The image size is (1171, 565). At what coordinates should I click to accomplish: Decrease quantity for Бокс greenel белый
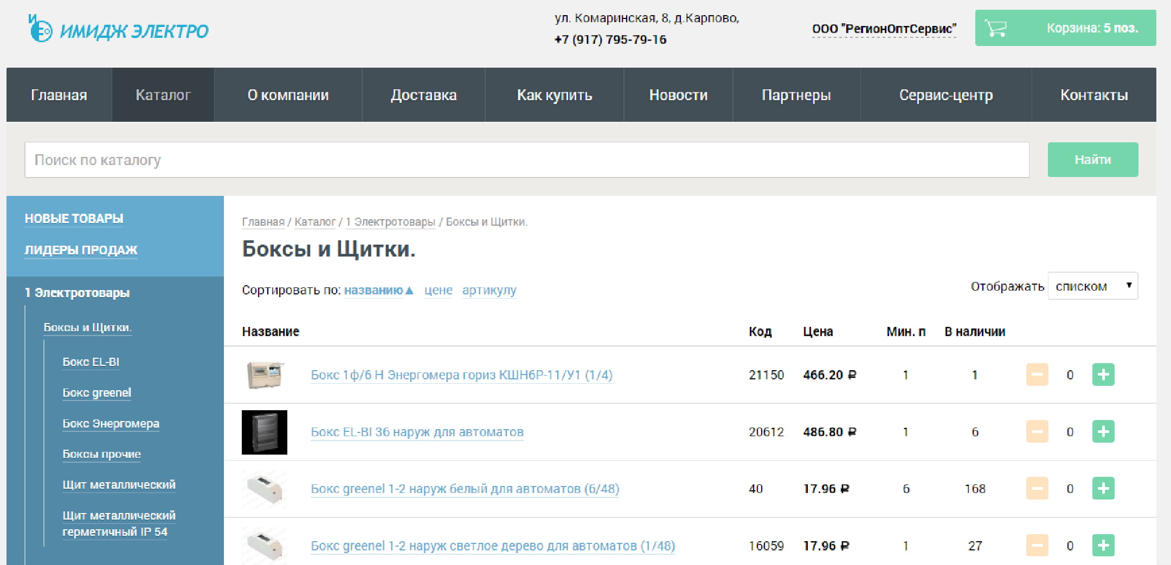pyautogui.click(x=1037, y=489)
